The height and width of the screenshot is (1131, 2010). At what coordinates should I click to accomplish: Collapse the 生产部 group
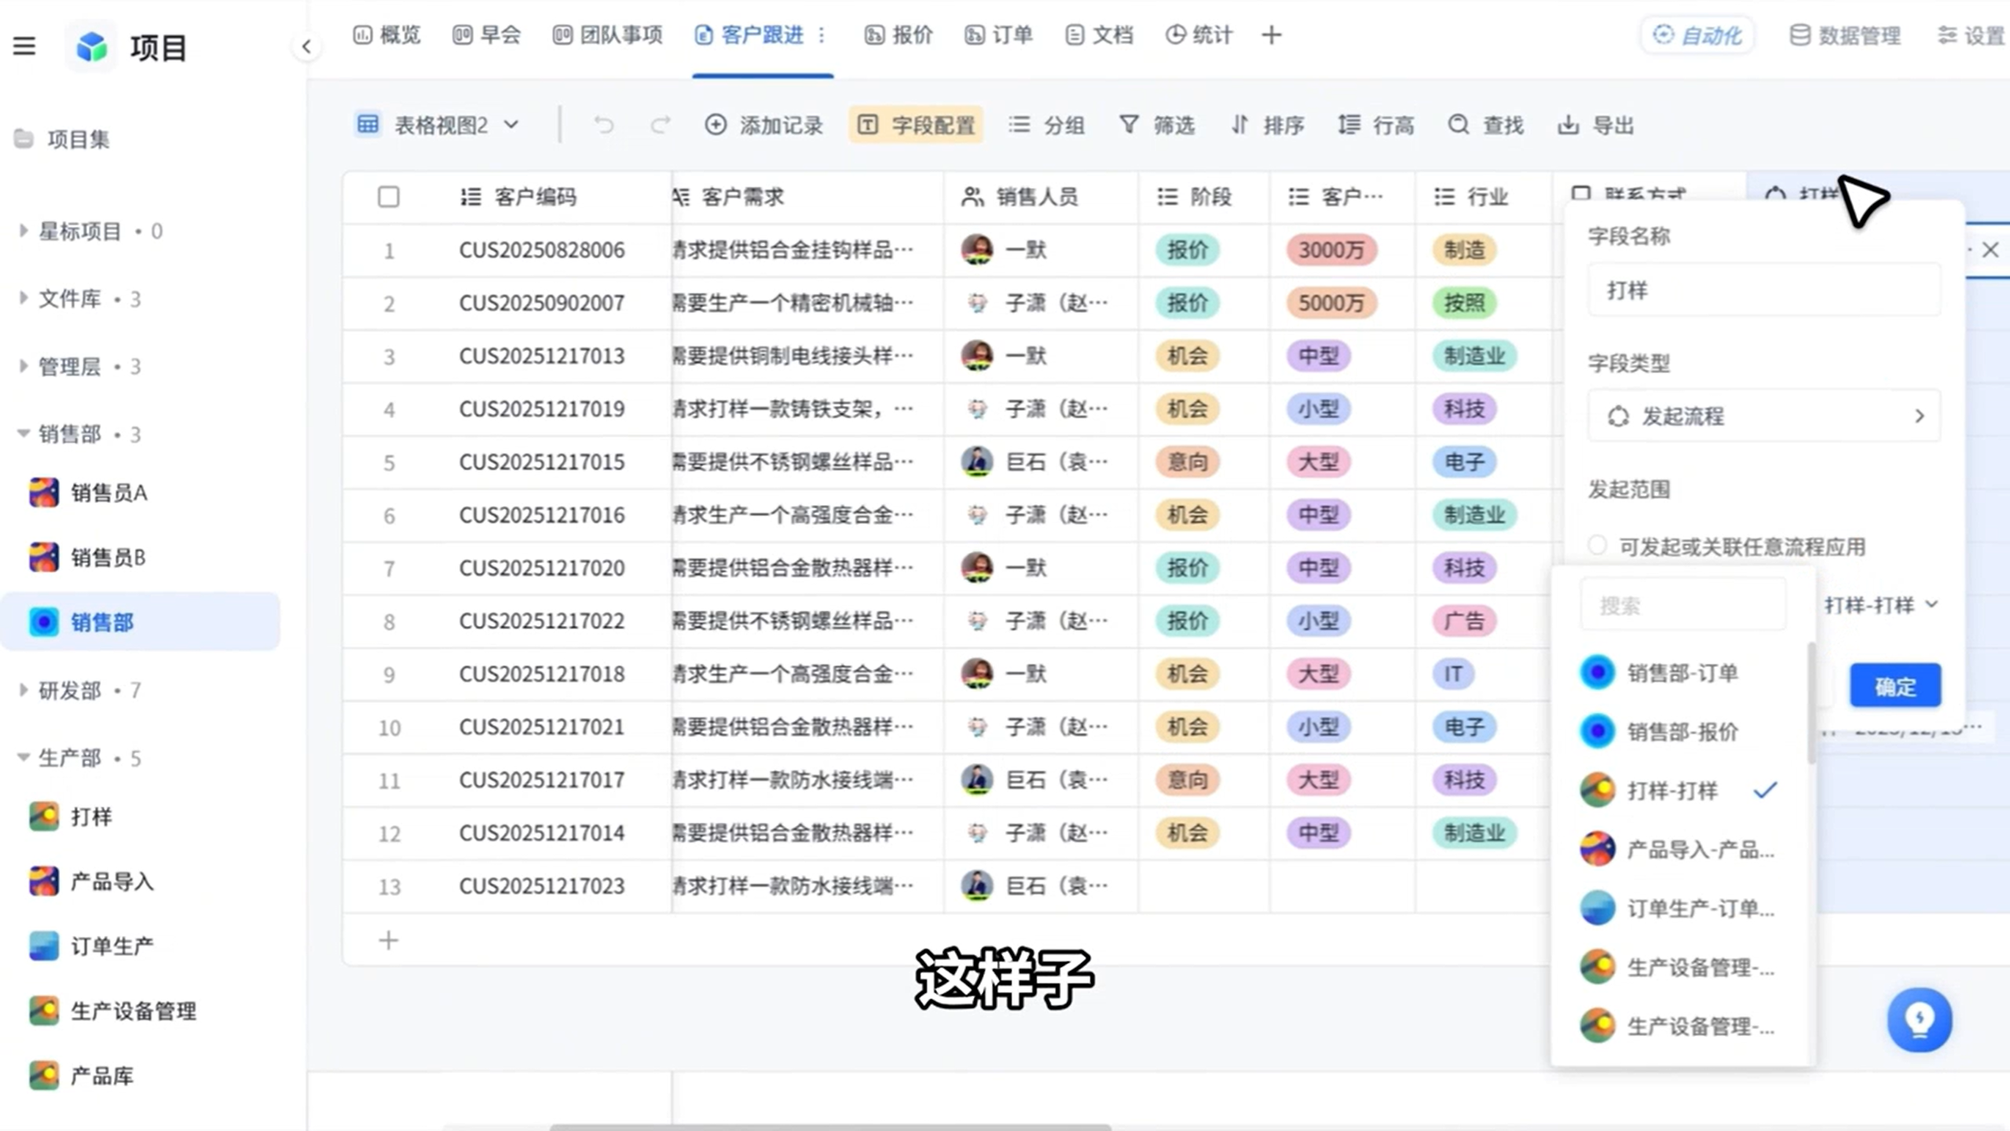23,758
